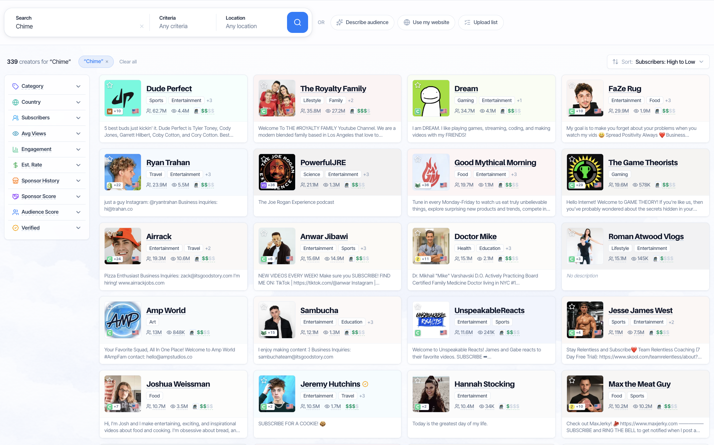Image resolution: width=714 pixels, height=445 pixels.
Task: Star The Royalty Family creator
Action: click(264, 85)
